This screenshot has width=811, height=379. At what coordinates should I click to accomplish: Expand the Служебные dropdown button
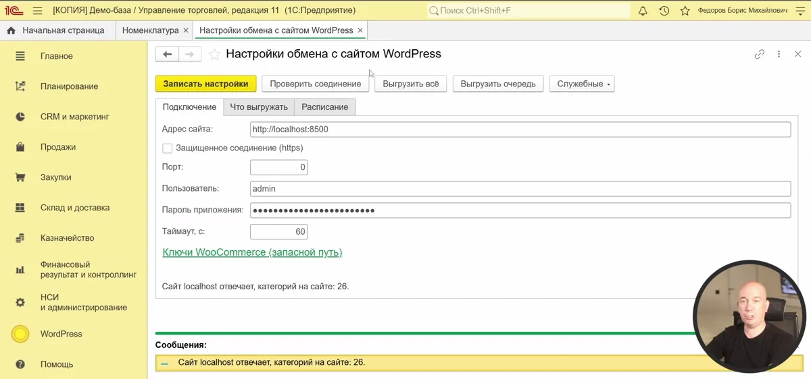[582, 84]
